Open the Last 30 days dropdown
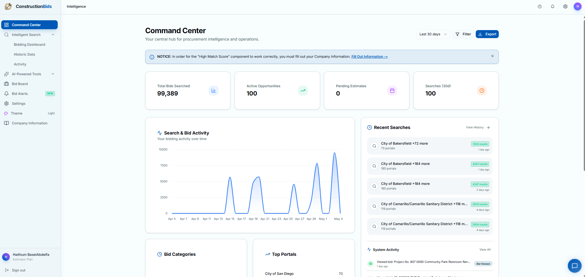Viewport: 585px width, 277px height. point(433,34)
